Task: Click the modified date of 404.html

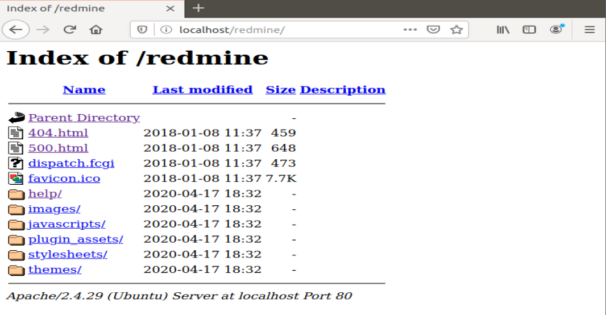Action: click(x=202, y=133)
